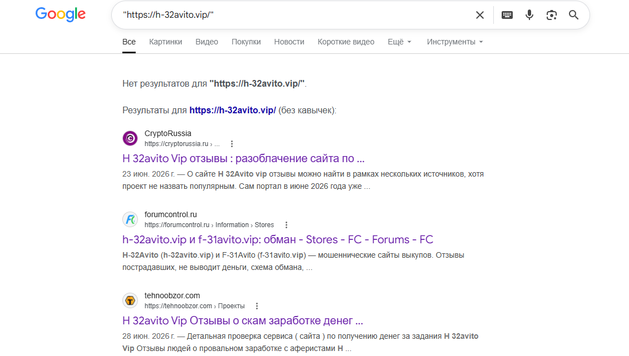Open the Новости tab
The width and height of the screenshot is (629, 356).
289,42
